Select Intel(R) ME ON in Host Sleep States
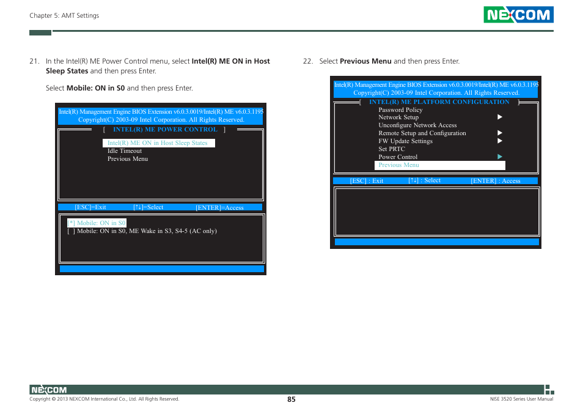The height and width of the screenshot is (411, 583). point(159,143)
